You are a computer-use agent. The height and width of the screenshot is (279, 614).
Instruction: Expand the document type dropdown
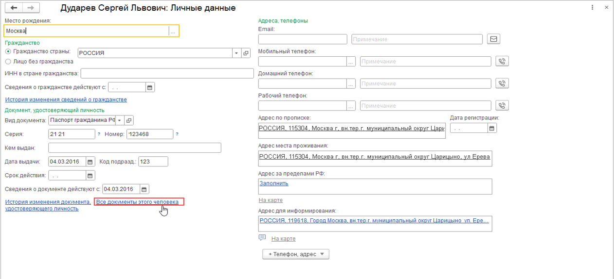(120, 120)
